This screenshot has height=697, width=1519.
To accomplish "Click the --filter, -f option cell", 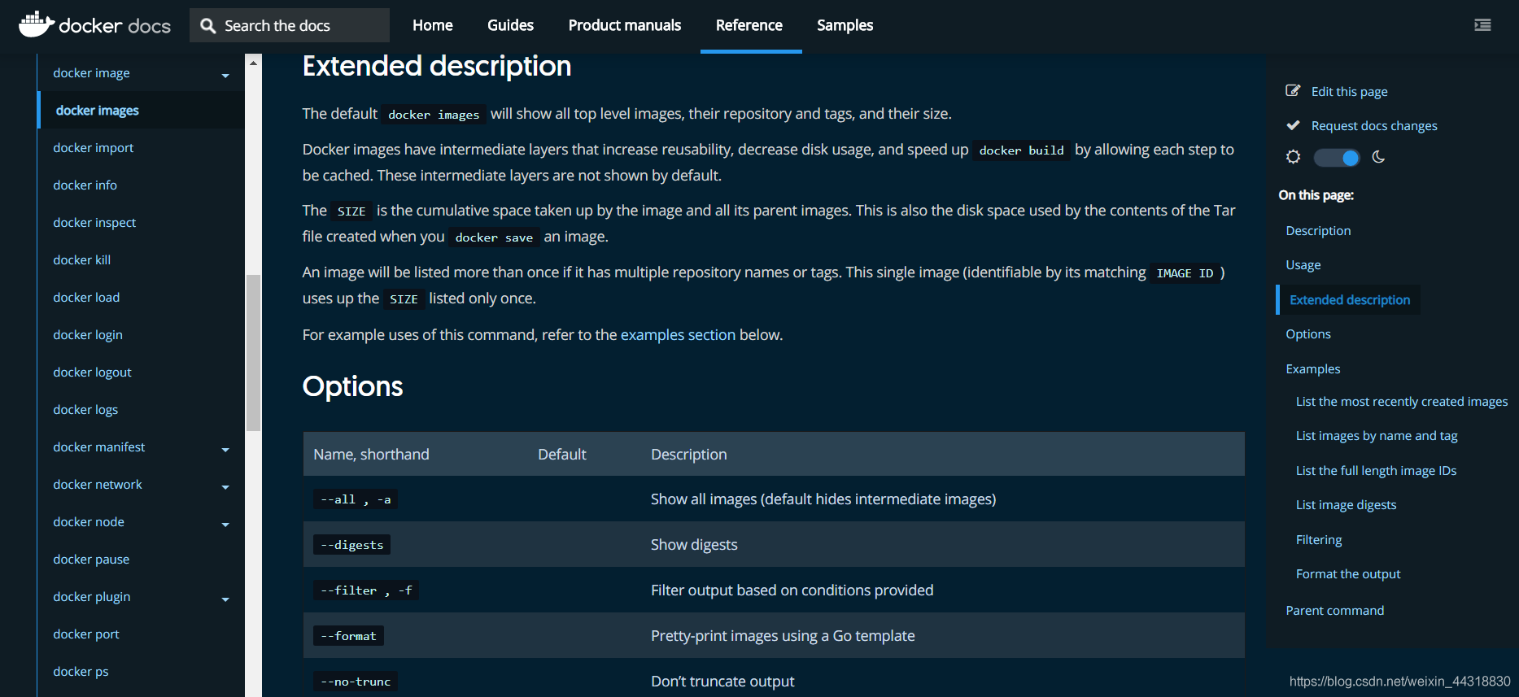I will pos(366,590).
